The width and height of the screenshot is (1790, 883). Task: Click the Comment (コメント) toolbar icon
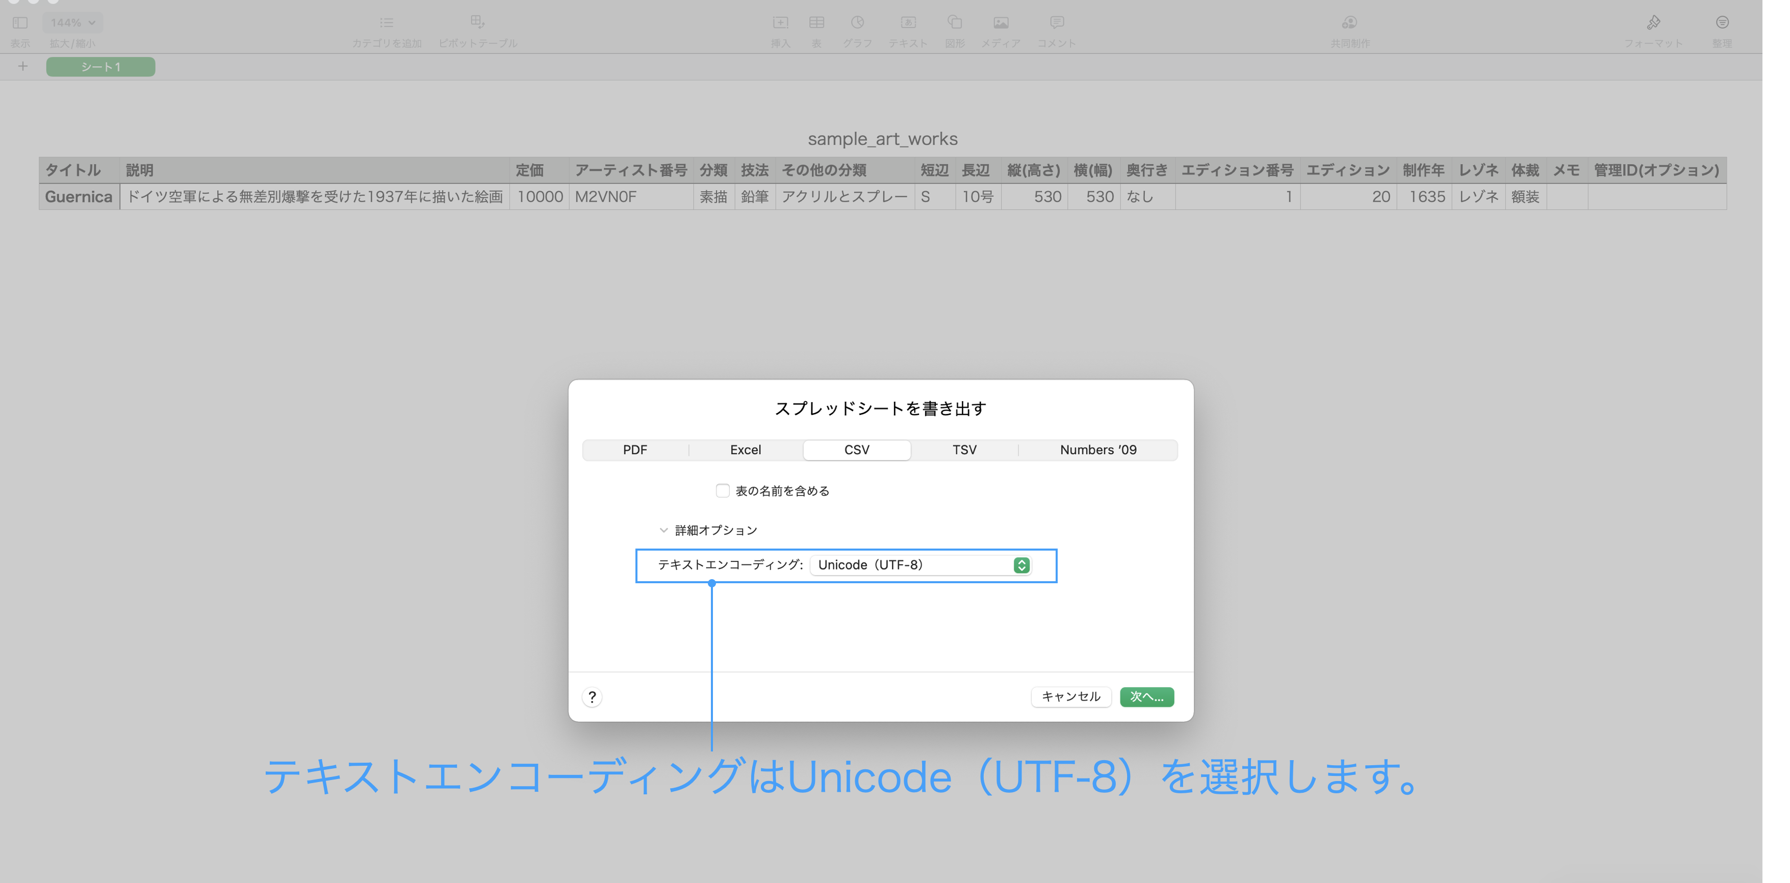[1057, 23]
